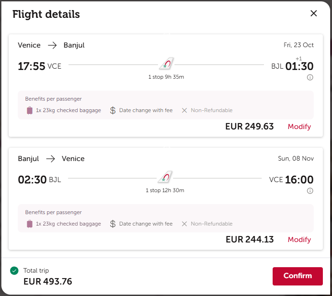Click the Venice to Banjul route arrow
This screenshot has height=296, width=332.
click(52, 45)
